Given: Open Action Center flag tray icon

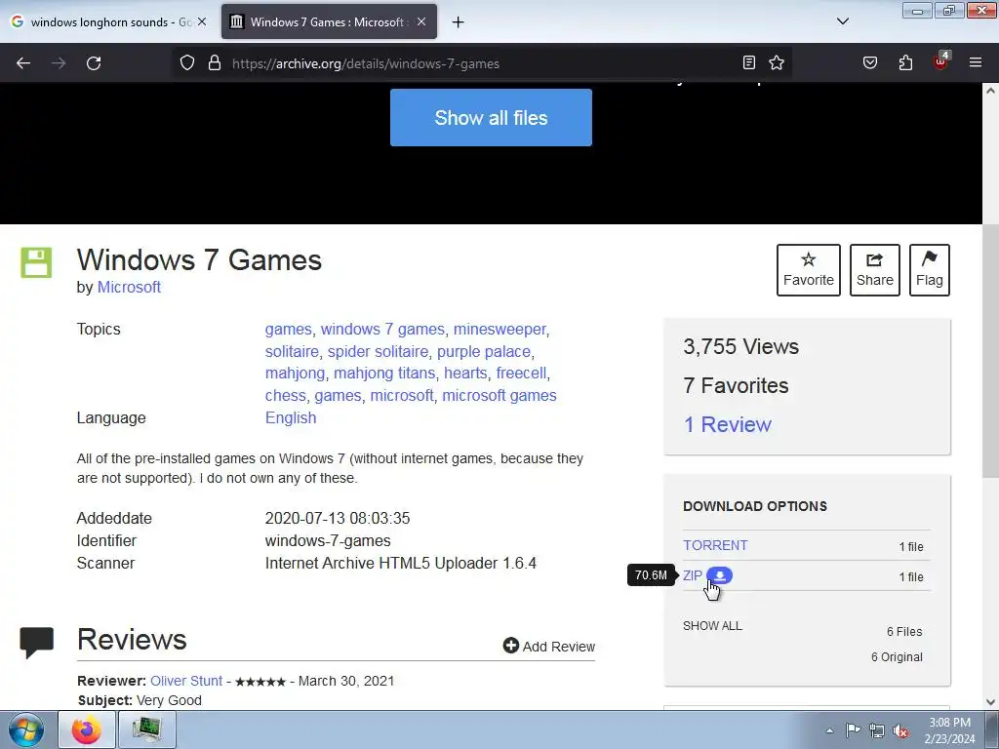Looking at the screenshot, I should 853,729.
